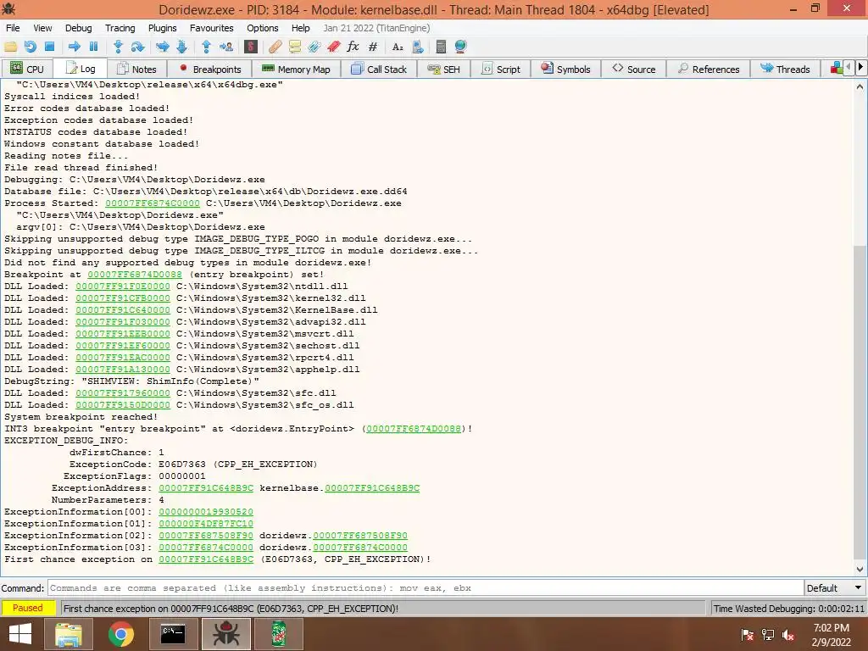Start Trace Into from the toolbar
Screen dimensions: 868x651
click(162, 47)
